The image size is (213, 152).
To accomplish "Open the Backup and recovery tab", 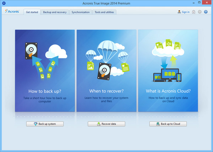I will [x=55, y=12].
